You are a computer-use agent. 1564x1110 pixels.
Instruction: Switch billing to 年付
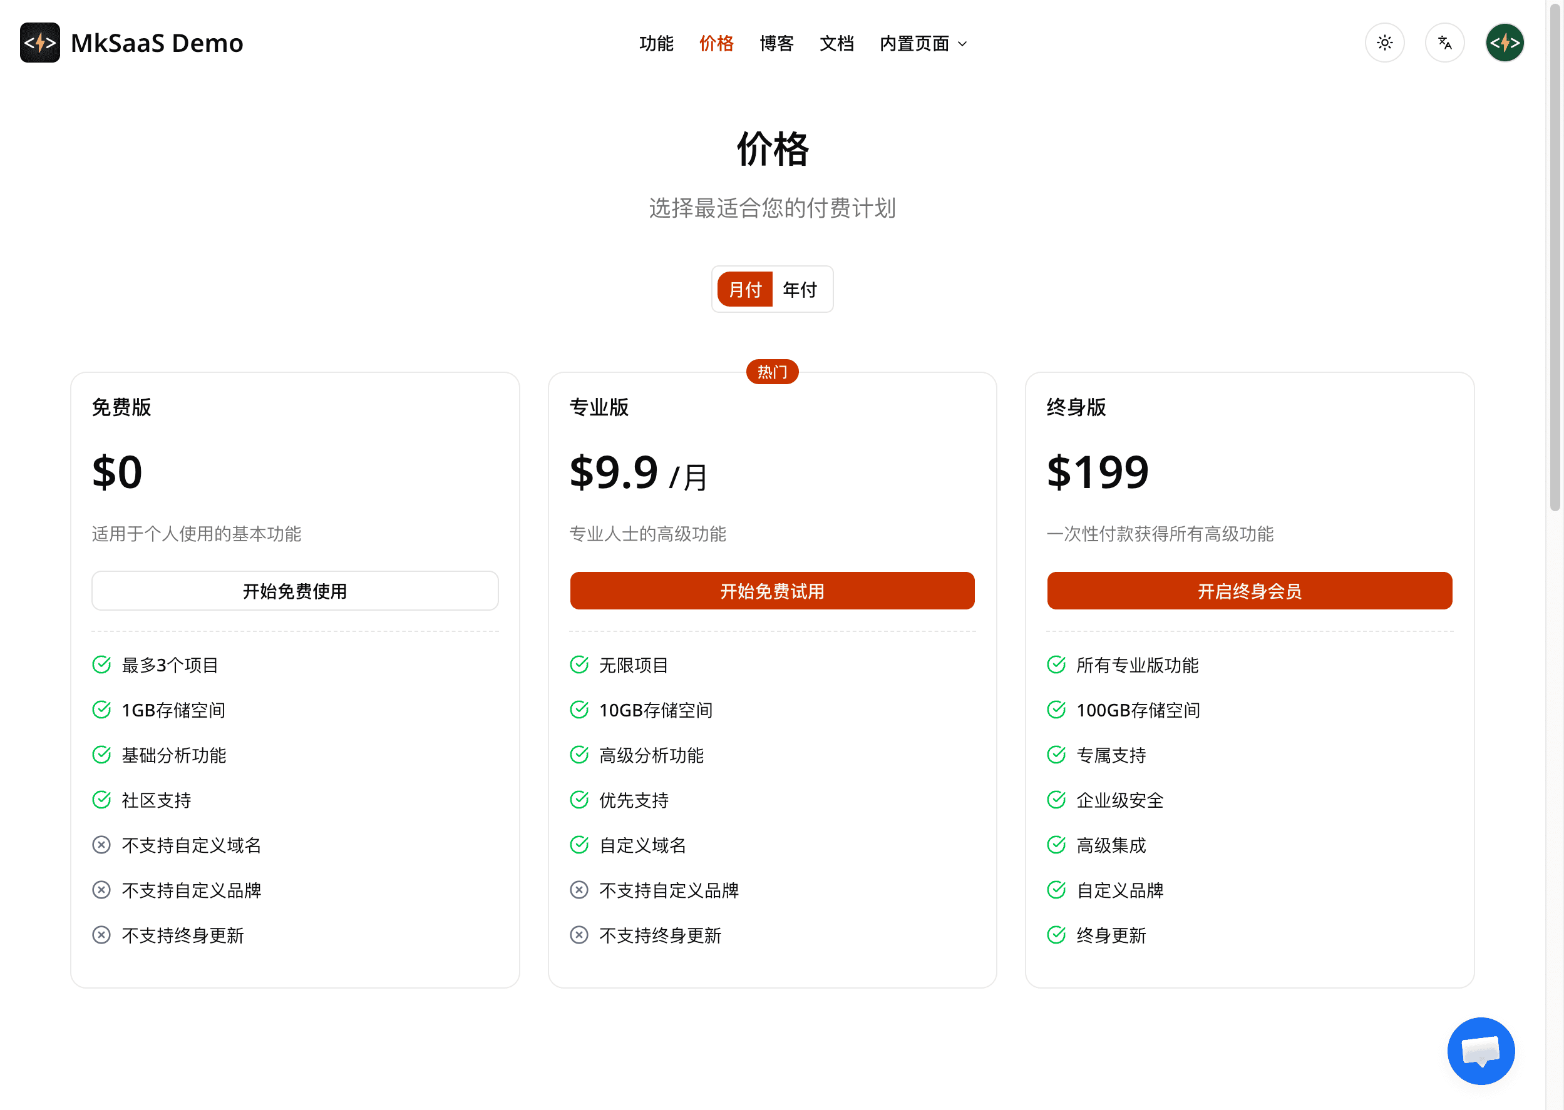tap(800, 289)
